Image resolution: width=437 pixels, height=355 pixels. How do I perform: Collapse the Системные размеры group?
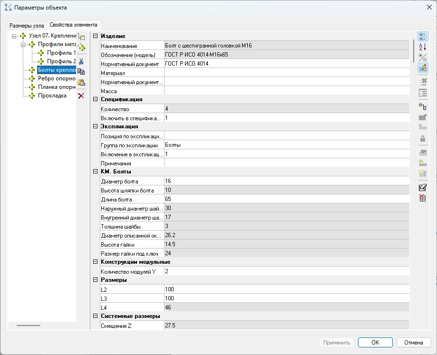tap(95, 316)
